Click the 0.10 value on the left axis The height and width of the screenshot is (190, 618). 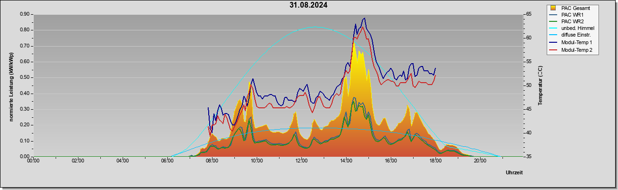click(x=25, y=141)
